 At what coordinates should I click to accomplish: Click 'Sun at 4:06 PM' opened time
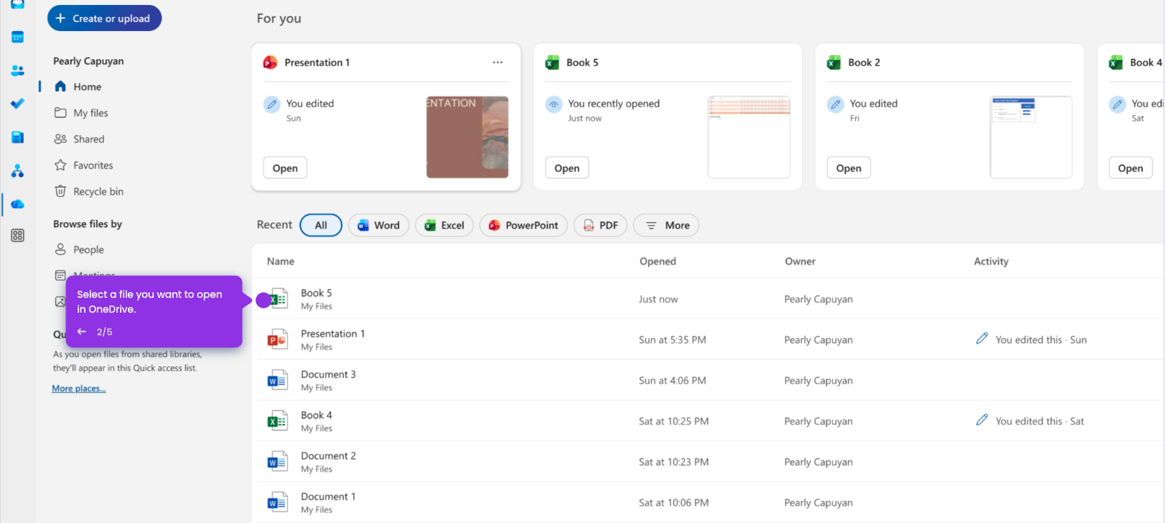coord(672,380)
